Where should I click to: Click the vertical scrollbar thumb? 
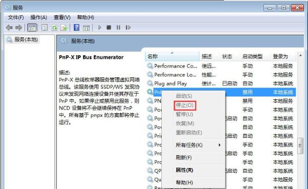pos(300,146)
